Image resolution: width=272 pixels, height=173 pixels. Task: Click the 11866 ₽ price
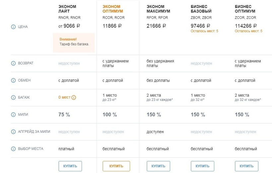[x=112, y=26]
